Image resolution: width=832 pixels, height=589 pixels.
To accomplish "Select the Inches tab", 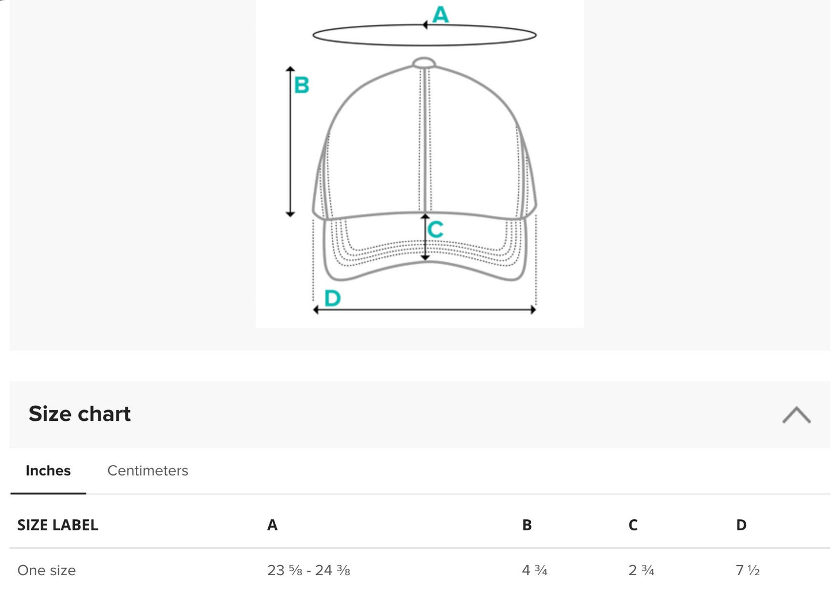I will 48,471.
